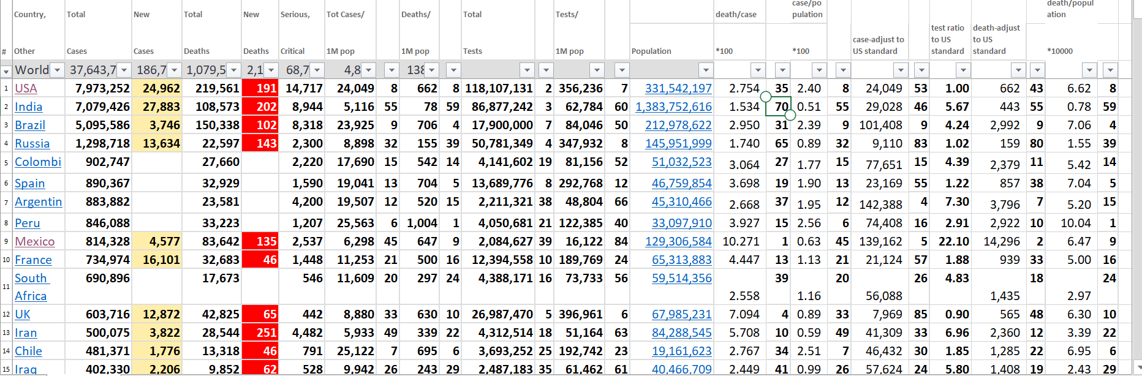This screenshot has width=1142, height=376.
Task: Open the case/population *100 filter dropdown
Action: pos(819,70)
